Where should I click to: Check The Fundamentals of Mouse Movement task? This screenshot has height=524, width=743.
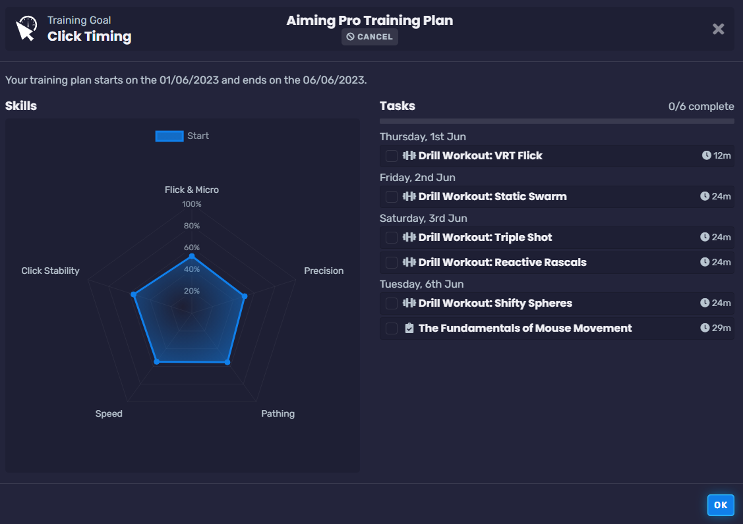click(392, 327)
